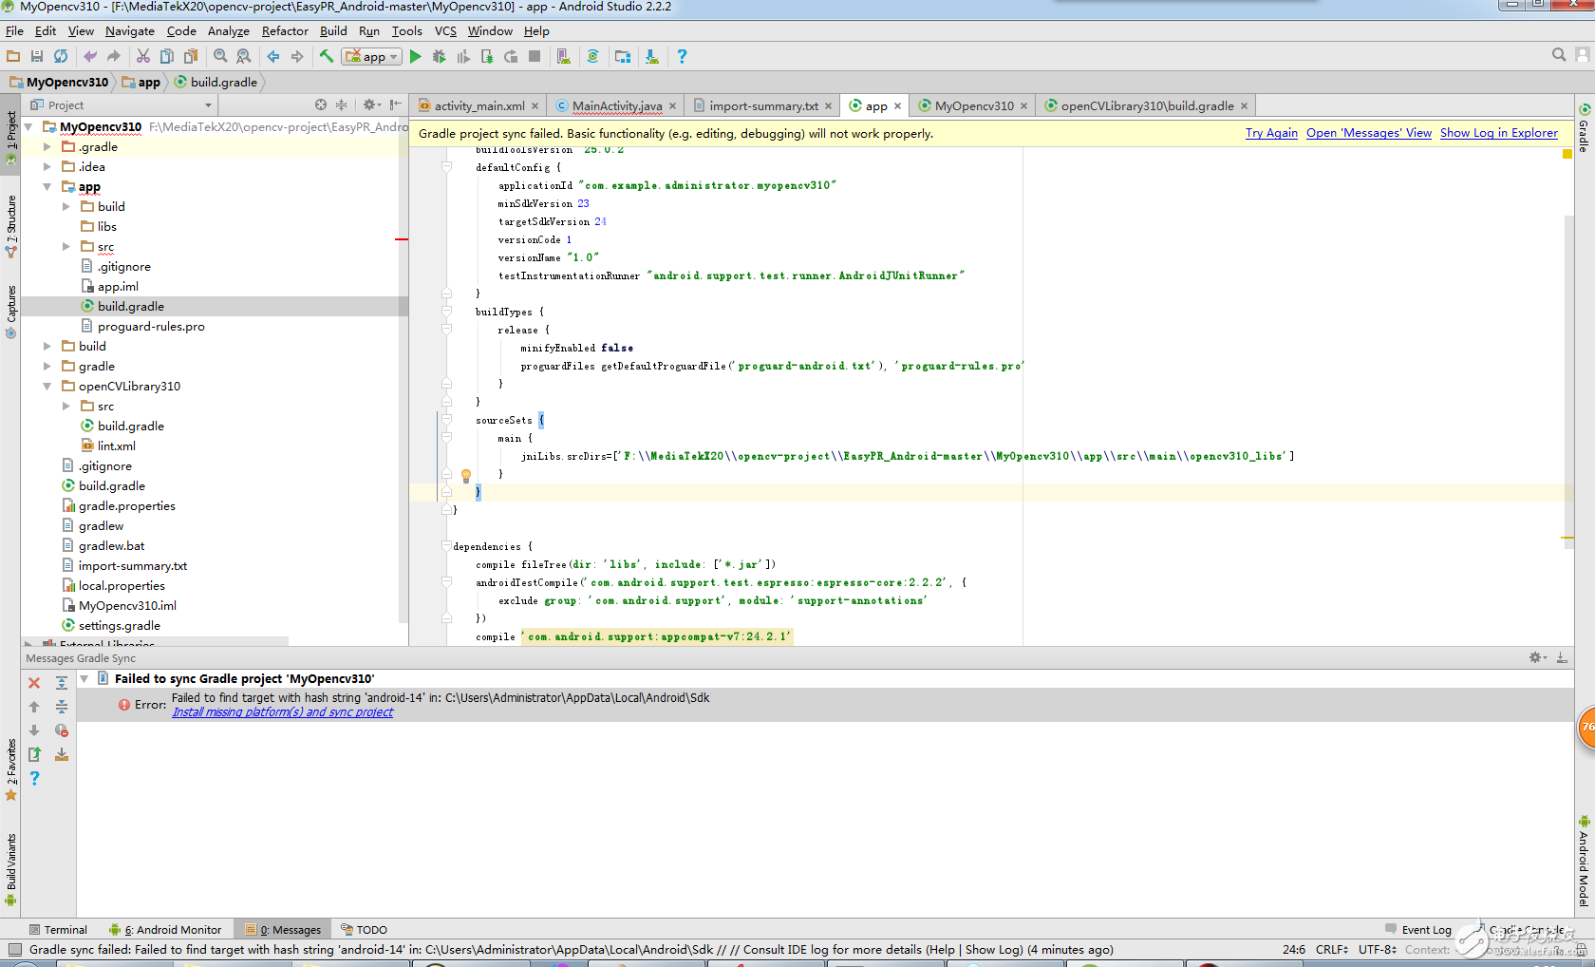Click the Debug app bug icon
Screen dimensions: 1595x967
439,57
